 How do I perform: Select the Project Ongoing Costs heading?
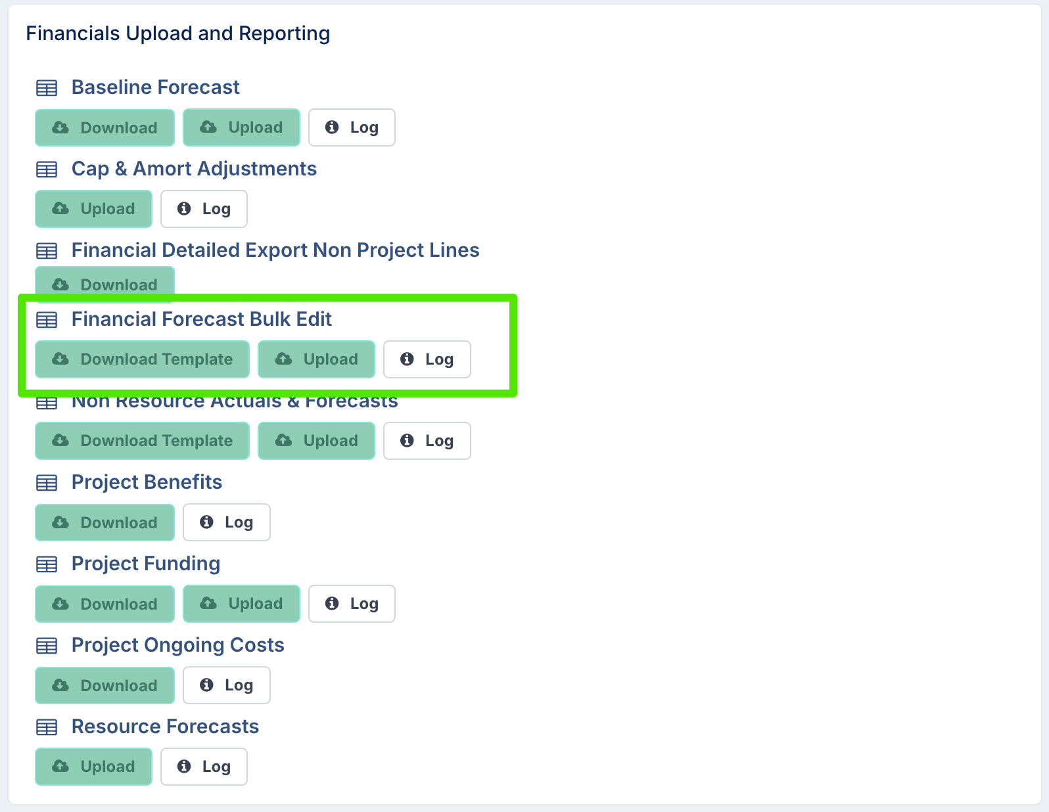pos(177,645)
